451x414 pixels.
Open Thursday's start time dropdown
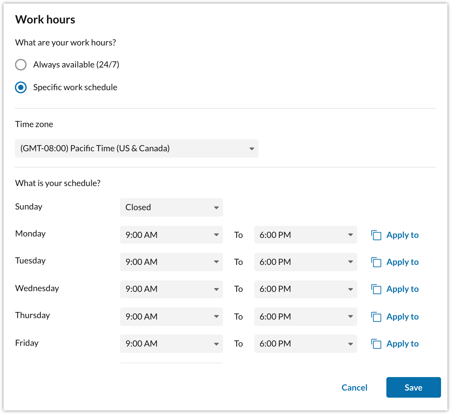171,317
